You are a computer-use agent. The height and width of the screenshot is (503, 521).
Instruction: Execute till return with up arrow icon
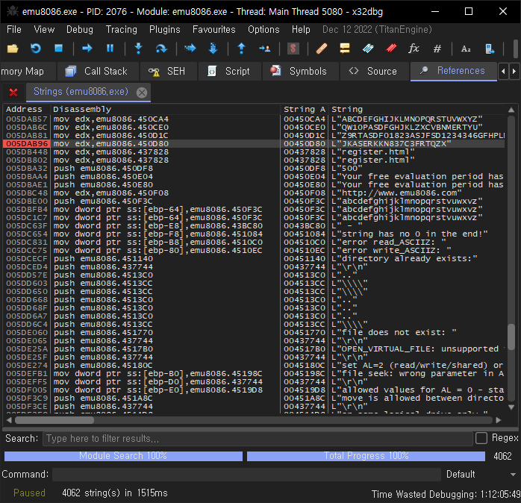(242, 49)
